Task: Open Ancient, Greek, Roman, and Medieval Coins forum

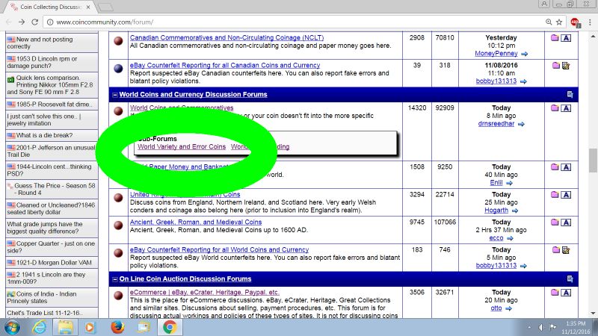Action: pyautogui.click(x=196, y=222)
